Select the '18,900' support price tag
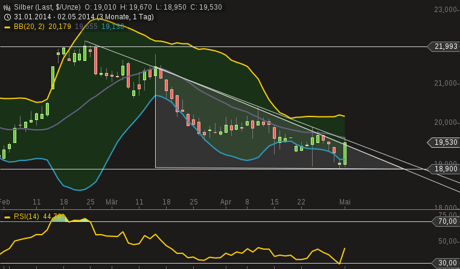460x269 pixels. point(443,169)
